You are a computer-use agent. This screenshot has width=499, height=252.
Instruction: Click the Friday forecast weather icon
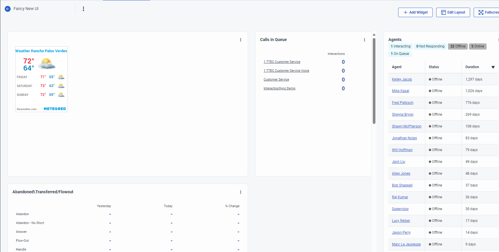tap(61, 77)
